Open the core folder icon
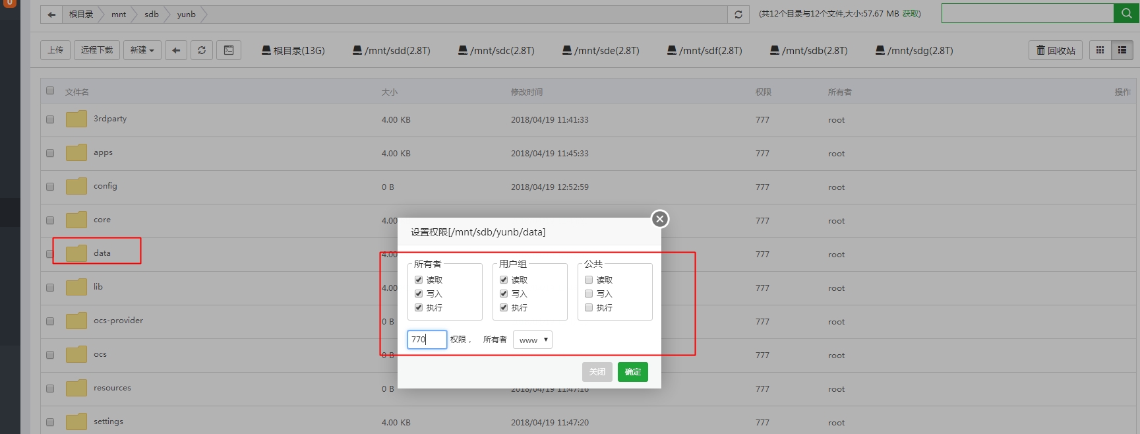The height and width of the screenshot is (434, 1140). coord(76,220)
